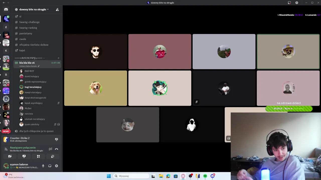Open Counter-Strike 2 from the taskbar
The width and height of the screenshot is (321, 180).
198,176
